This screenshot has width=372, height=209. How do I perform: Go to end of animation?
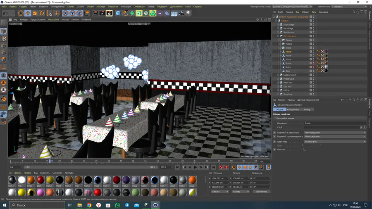(x=214, y=167)
